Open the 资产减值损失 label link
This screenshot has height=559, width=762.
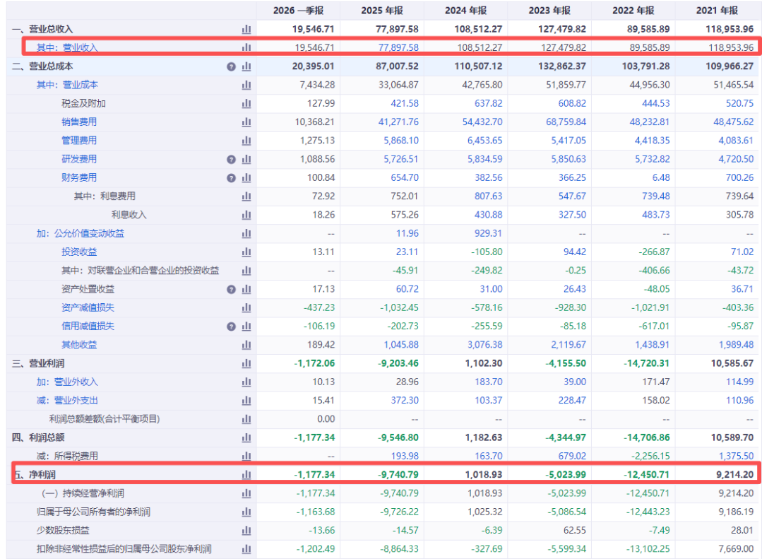[88, 307]
